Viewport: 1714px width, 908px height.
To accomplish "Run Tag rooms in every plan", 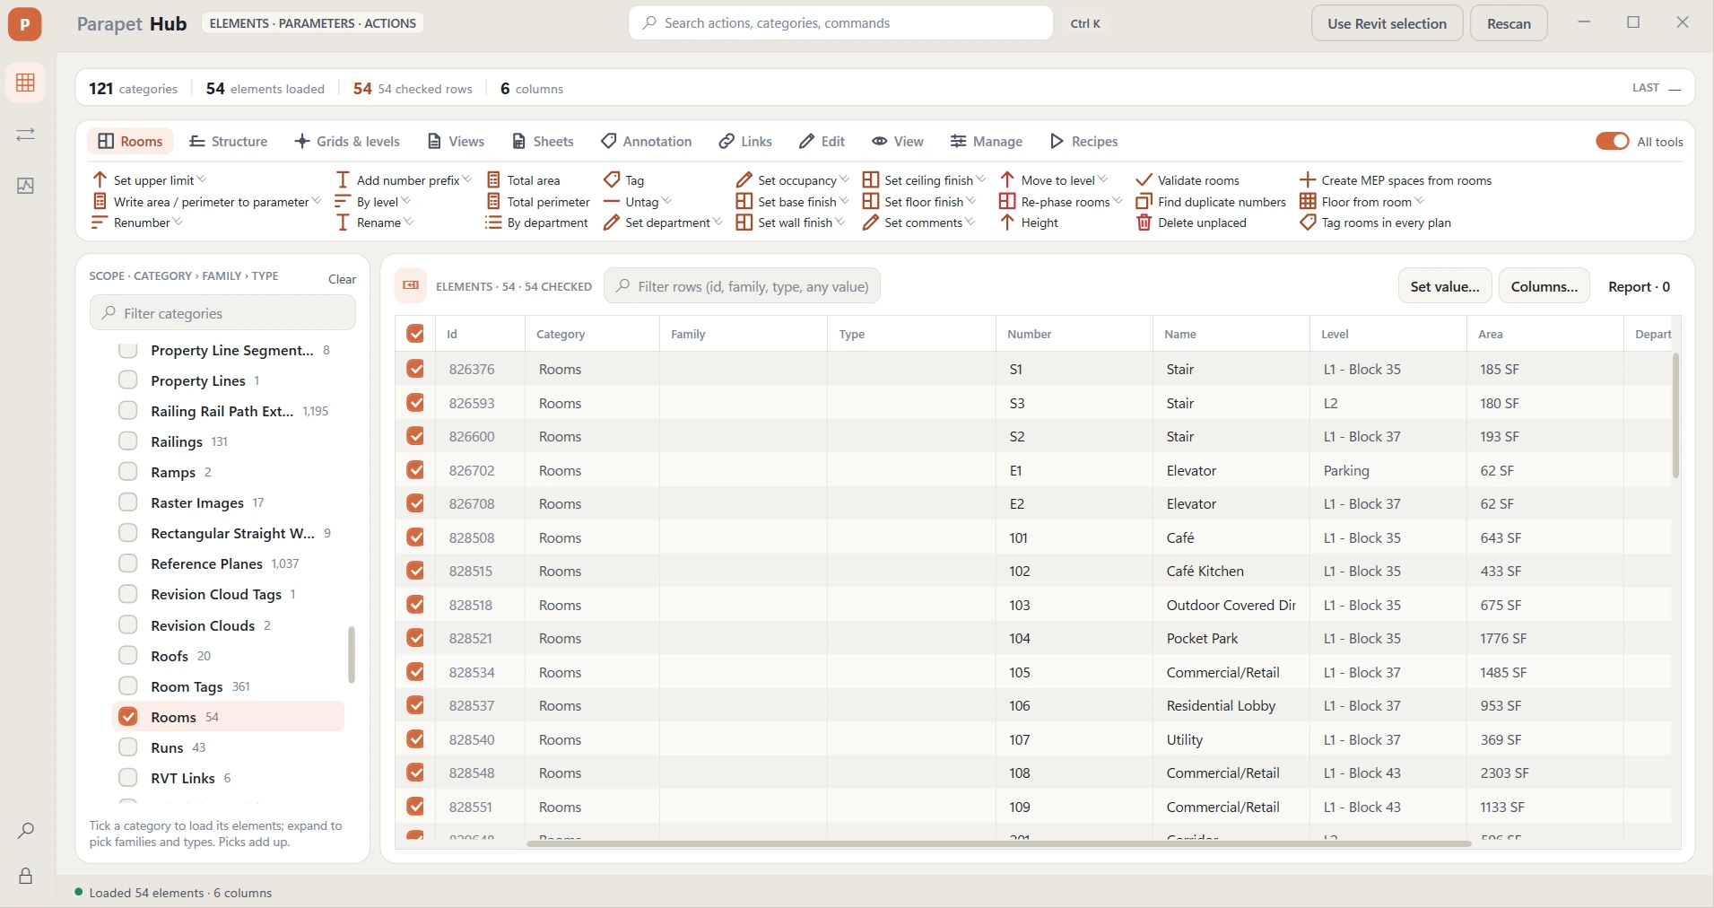I will (x=1375, y=223).
